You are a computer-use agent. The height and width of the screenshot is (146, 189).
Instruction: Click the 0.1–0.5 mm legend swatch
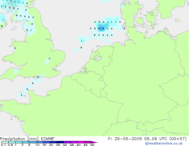5,142
